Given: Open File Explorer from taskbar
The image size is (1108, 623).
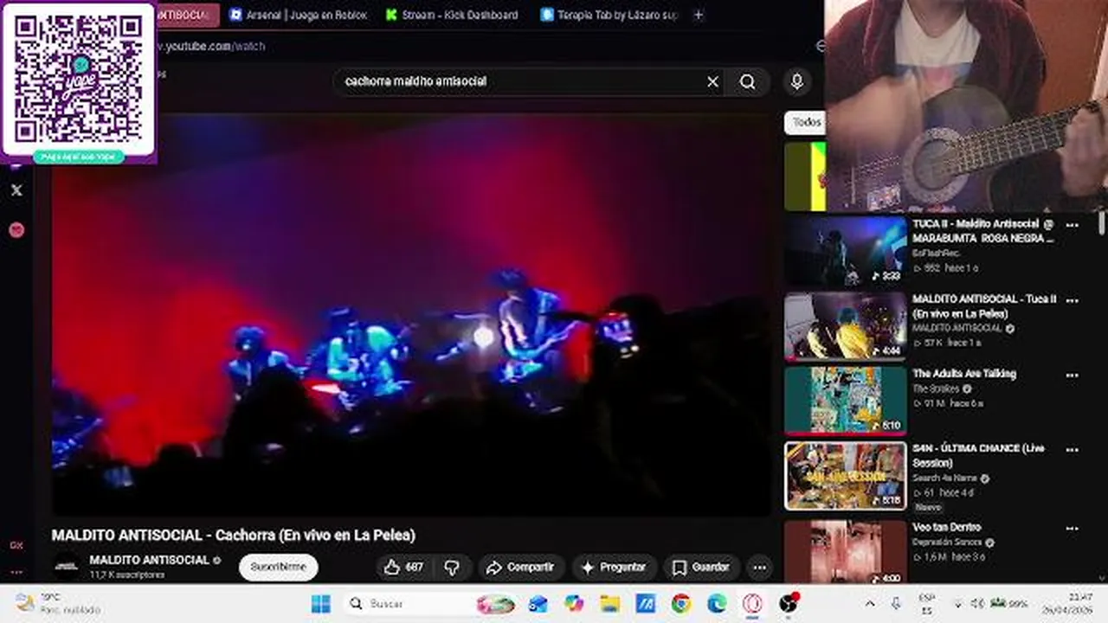Looking at the screenshot, I should point(610,604).
